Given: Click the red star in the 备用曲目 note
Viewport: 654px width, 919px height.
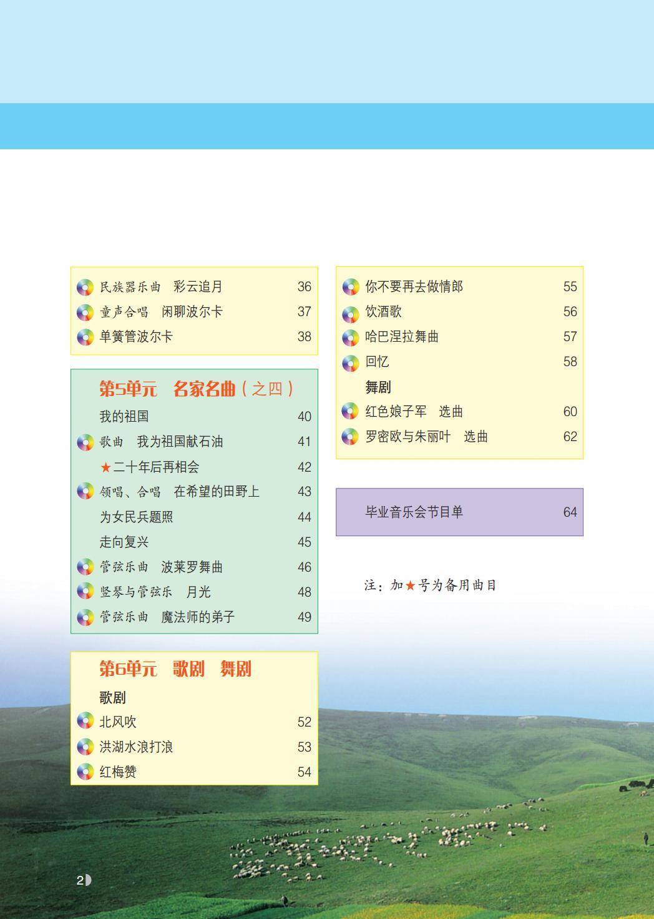Looking at the screenshot, I should [410, 586].
